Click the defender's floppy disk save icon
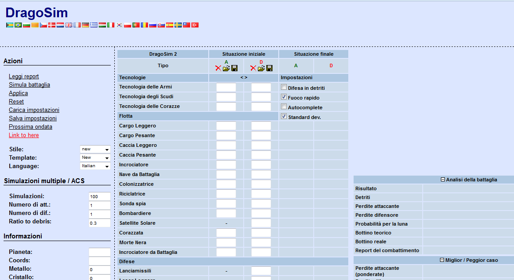The width and height of the screenshot is (514, 280). [269, 69]
